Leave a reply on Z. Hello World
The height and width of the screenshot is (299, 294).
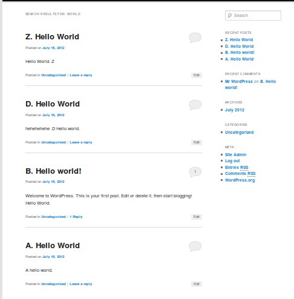pyautogui.click(x=81, y=75)
